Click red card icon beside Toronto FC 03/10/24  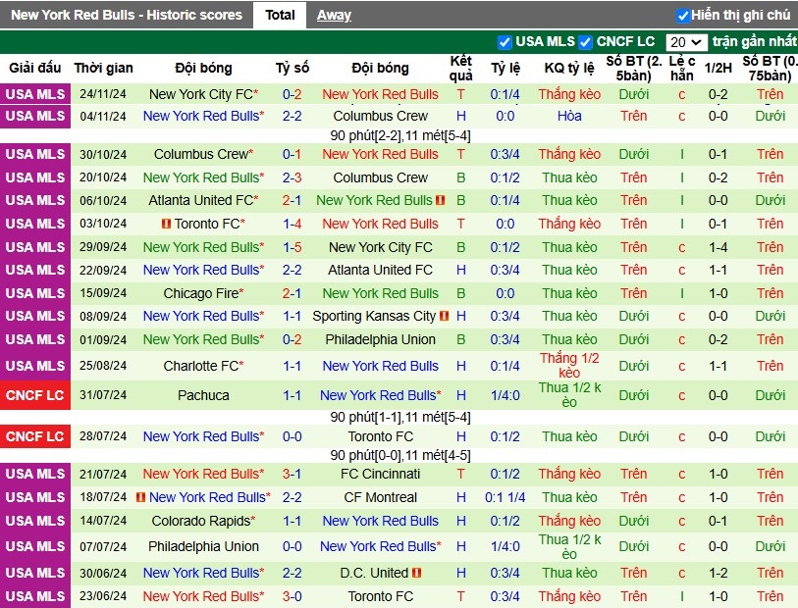coord(166,224)
